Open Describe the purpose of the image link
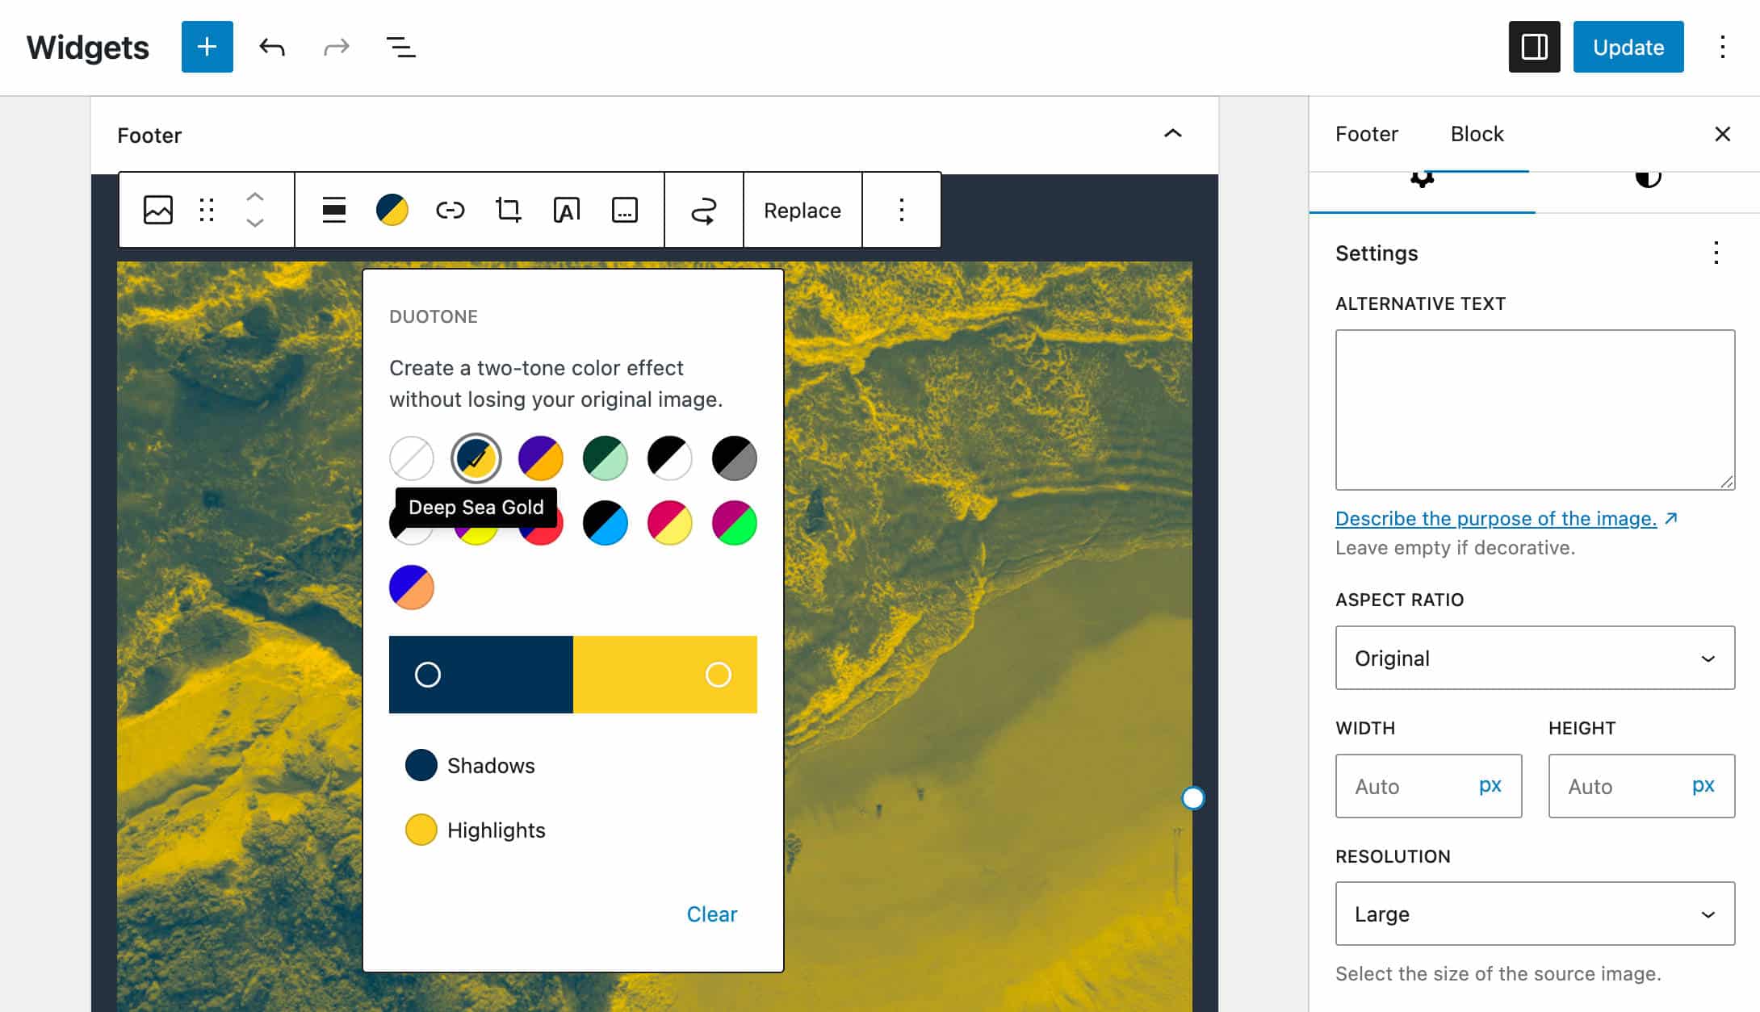 (x=1506, y=518)
